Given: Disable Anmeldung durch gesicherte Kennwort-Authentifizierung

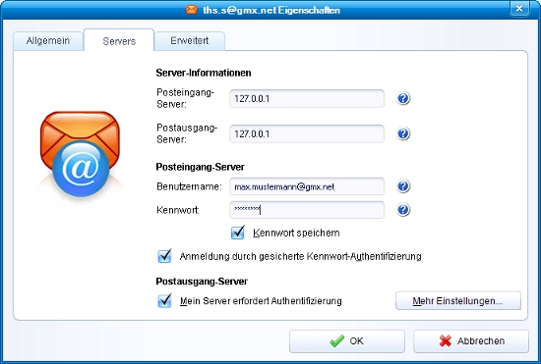Looking at the screenshot, I should (164, 256).
